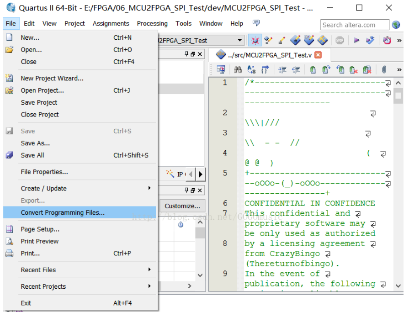Image resolution: width=409 pixels, height=312 pixels.
Task: Close the upper docked panel
Action: click(200, 54)
